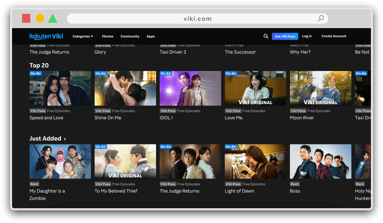Open the Light of Dawn thumbnail

coord(255,161)
